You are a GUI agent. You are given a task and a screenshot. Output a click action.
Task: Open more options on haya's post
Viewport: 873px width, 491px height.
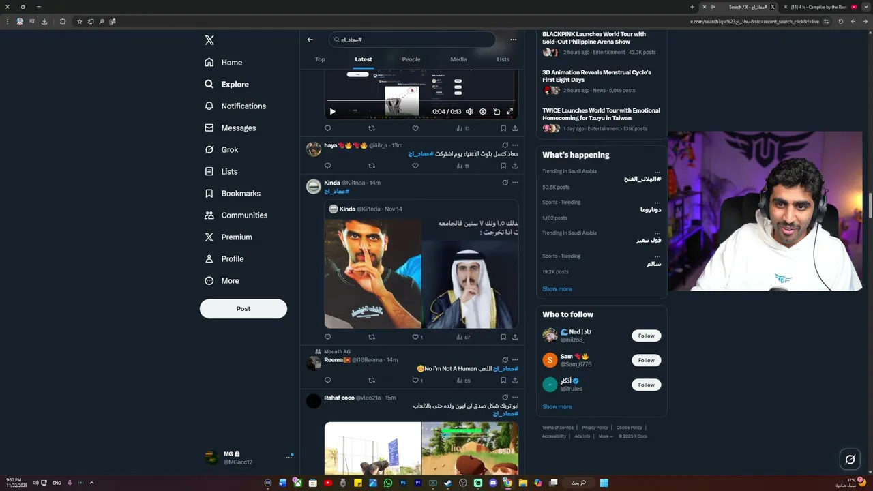515,145
